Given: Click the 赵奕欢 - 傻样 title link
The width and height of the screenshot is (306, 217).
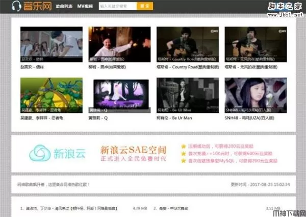Looking at the screenshot, I should 32,67.
